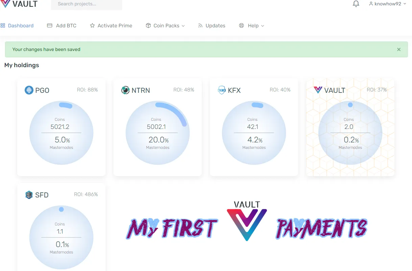The width and height of the screenshot is (412, 271).
Task: Expand the knowhow92 account dropdown
Action: 388,4
